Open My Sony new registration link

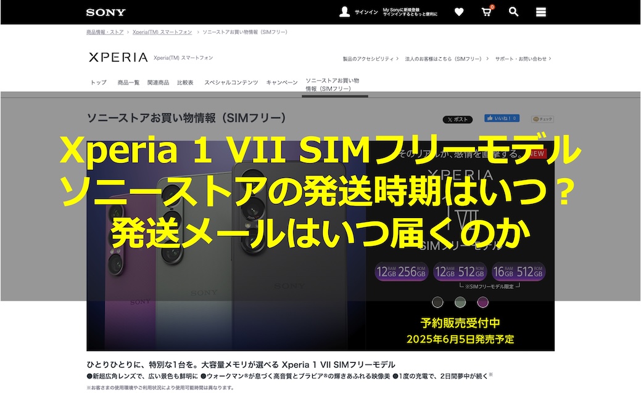410,12
